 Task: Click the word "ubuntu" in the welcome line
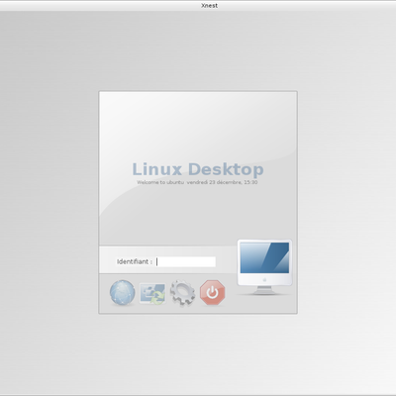point(175,182)
